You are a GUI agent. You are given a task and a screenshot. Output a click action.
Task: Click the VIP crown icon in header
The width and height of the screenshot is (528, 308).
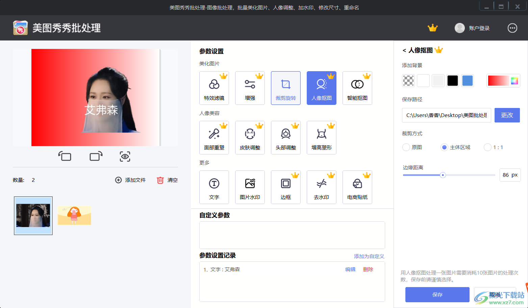point(432,28)
